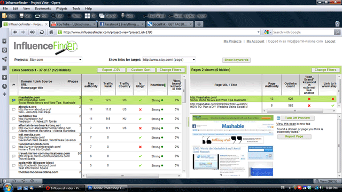This screenshot has height=192, width=342.
Task: Click the search magnifier button
Action: (337, 32)
